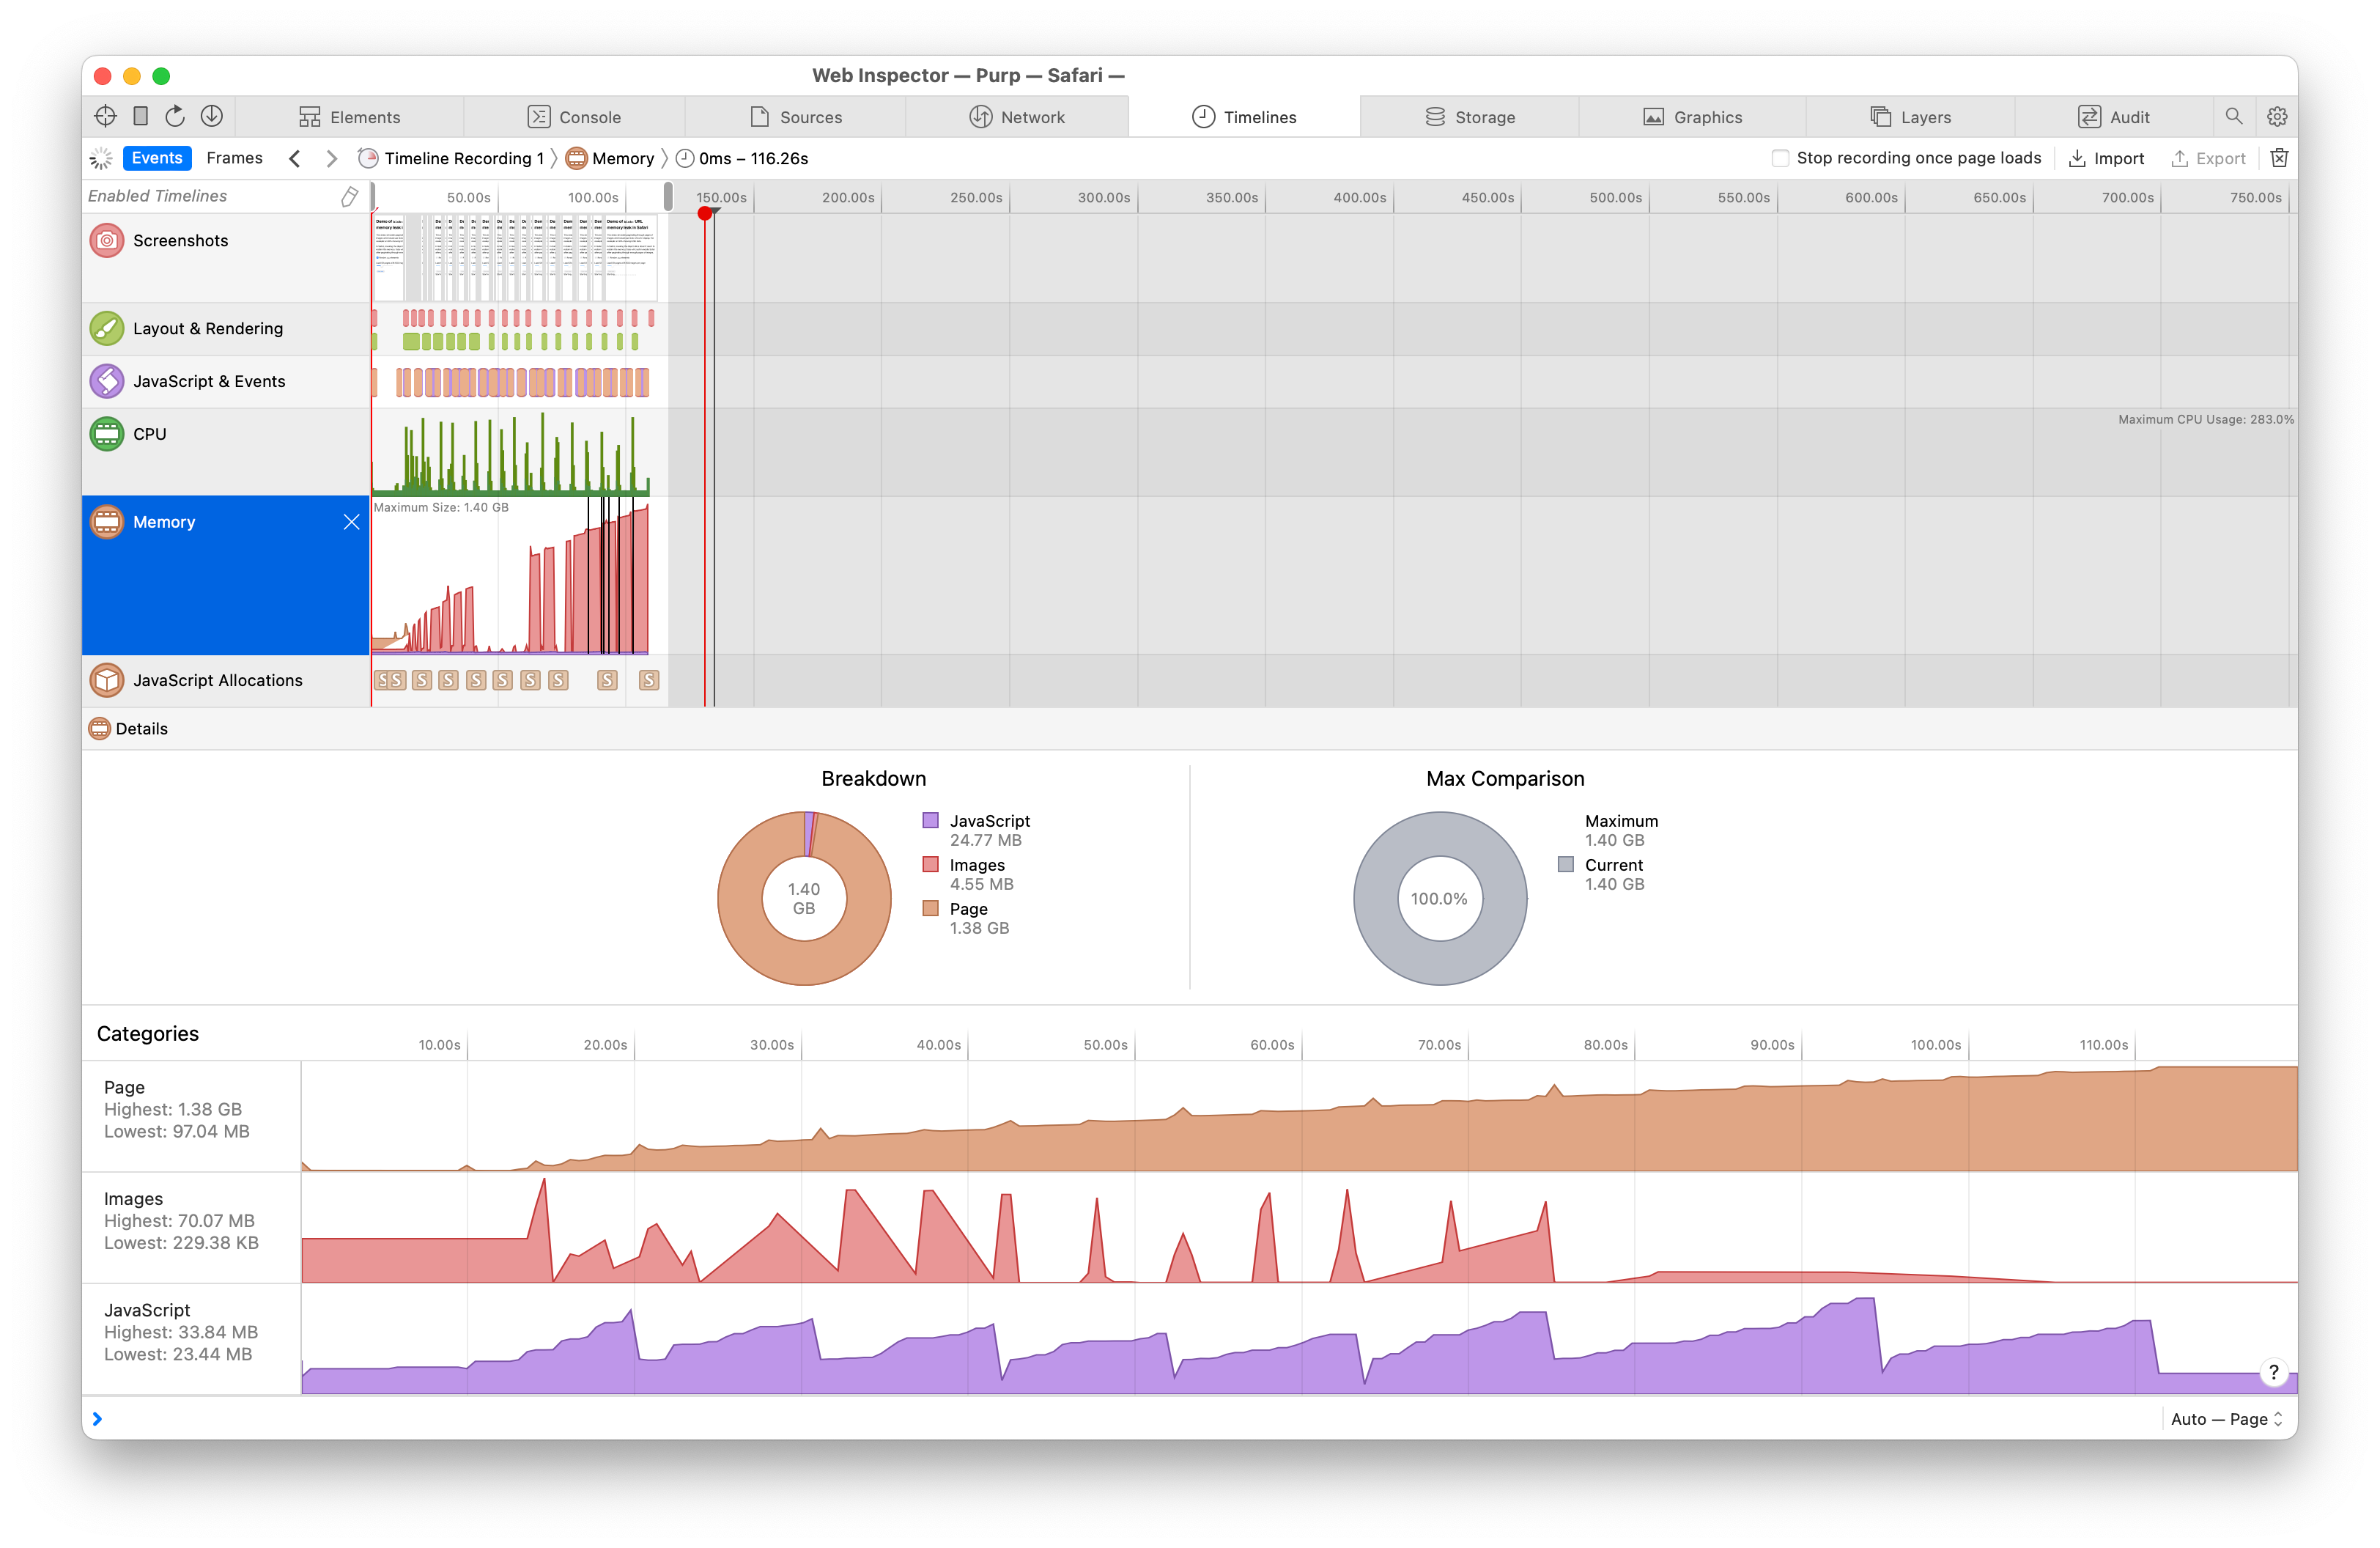Viewport: 2380px width, 1548px height.
Task: Click the console help question mark
Action: [x=2273, y=1372]
